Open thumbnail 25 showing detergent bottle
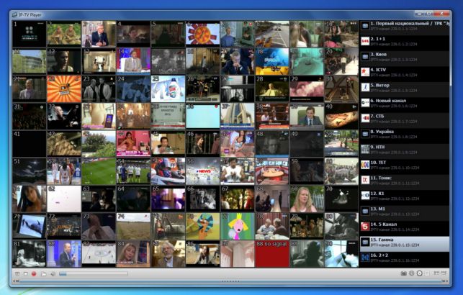463x295 pixels. click(168, 88)
